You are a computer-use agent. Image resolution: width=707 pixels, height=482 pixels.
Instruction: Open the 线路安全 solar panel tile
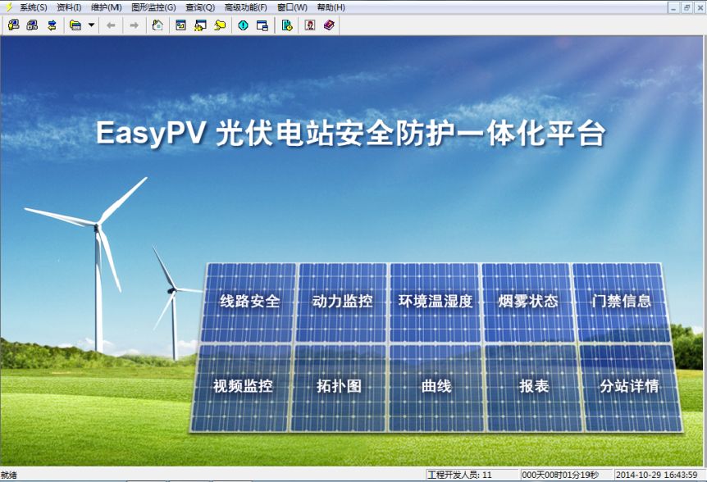(x=250, y=302)
